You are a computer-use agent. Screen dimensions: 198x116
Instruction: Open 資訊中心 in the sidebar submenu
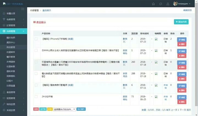pyautogui.click(x=11, y=43)
